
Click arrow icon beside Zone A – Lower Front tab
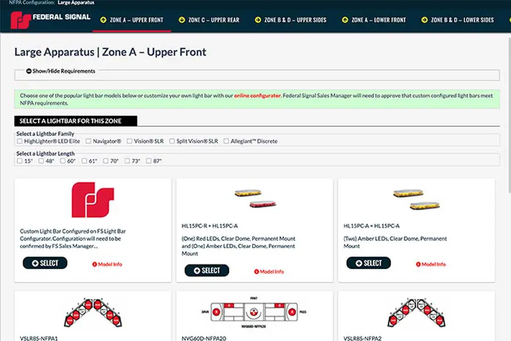coord(345,20)
